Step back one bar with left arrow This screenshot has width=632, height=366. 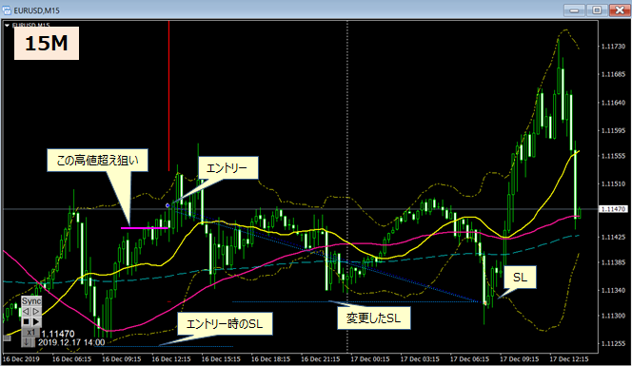pyautogui.click(x=27, y=312)
